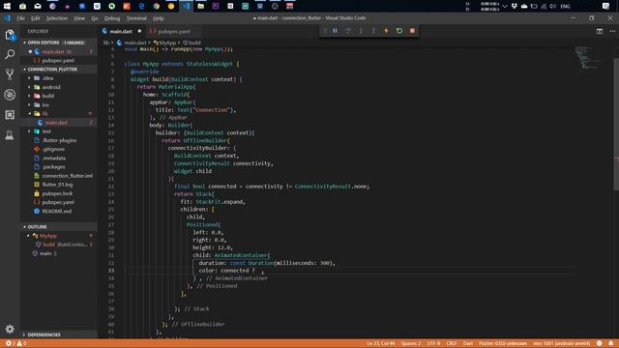Open the Explorer view in activity bar
The height and width of the screenshot is (348, 619).
(10, 35)
